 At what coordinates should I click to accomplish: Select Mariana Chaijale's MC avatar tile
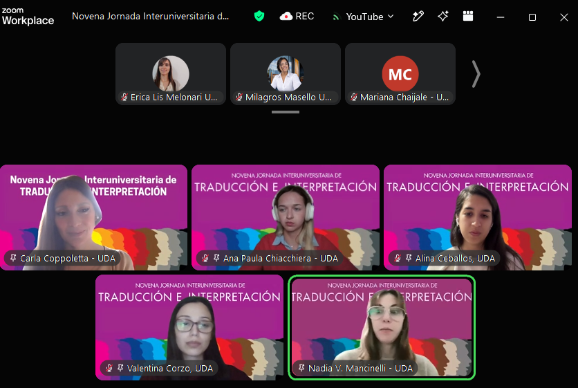pyautogui.click(x=400, y=74)
